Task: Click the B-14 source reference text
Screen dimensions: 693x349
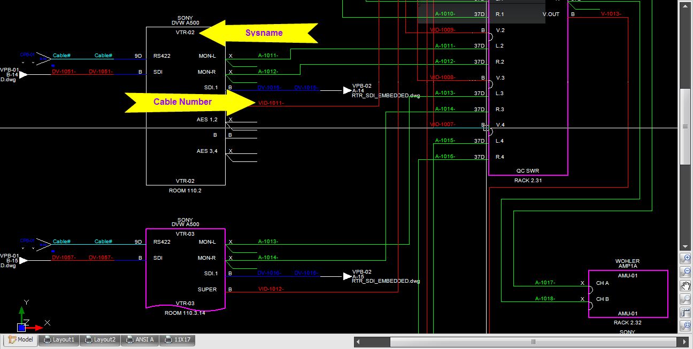Action: click(x=12, y=75)
